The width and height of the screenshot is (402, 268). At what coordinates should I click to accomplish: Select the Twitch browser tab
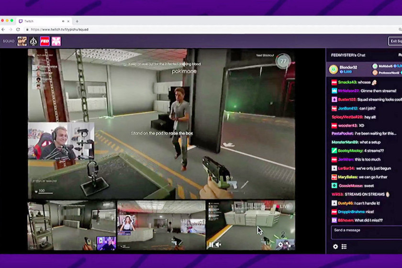click(44, 21)
